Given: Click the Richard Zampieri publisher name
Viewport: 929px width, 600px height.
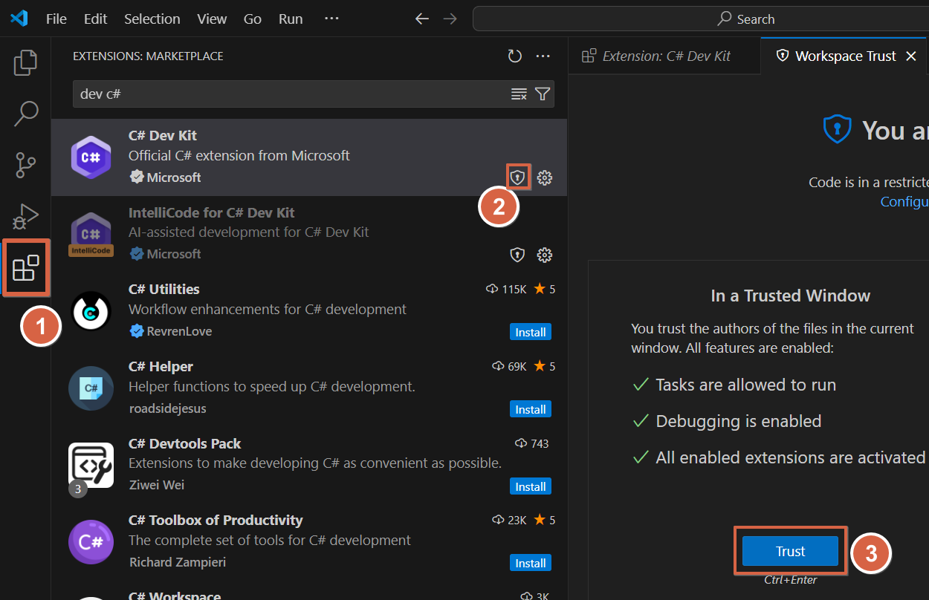Looking at the screenshot, I should 177,562.
